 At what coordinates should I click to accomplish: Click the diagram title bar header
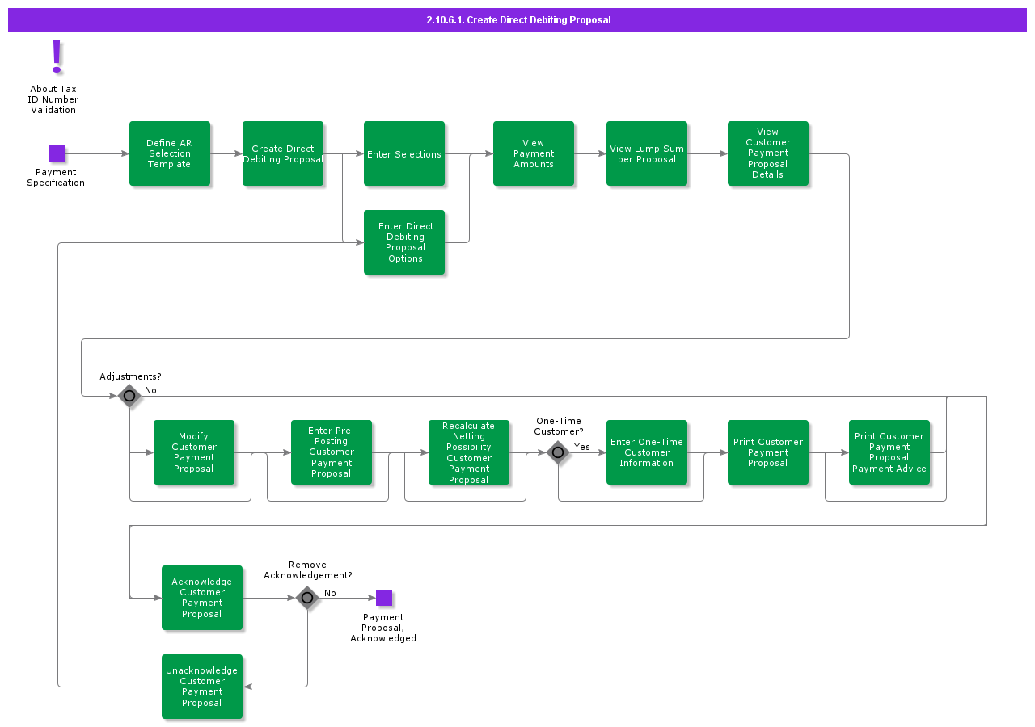click(x=517, y=20)
